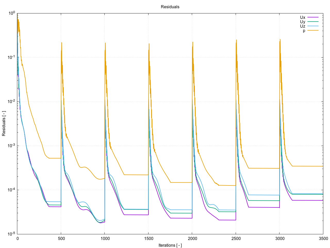Click the light blue Uz legend line sample
The width and height of the screenshot is (330, 248).
click(313, 26)
